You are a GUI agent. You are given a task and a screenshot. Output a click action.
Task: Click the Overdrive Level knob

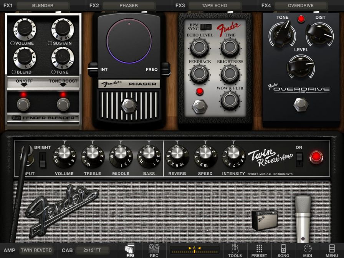[x=301, y=65]
